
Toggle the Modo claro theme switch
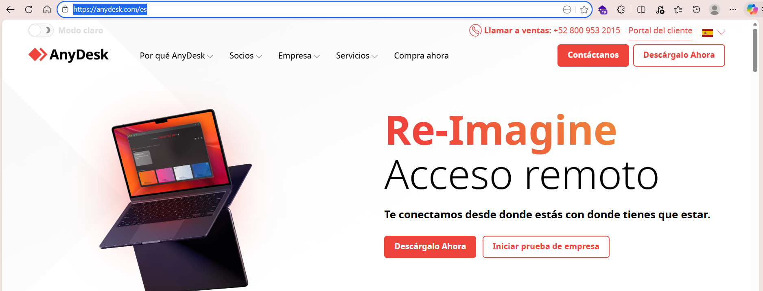pyautogui.click(x=41, y=30)
